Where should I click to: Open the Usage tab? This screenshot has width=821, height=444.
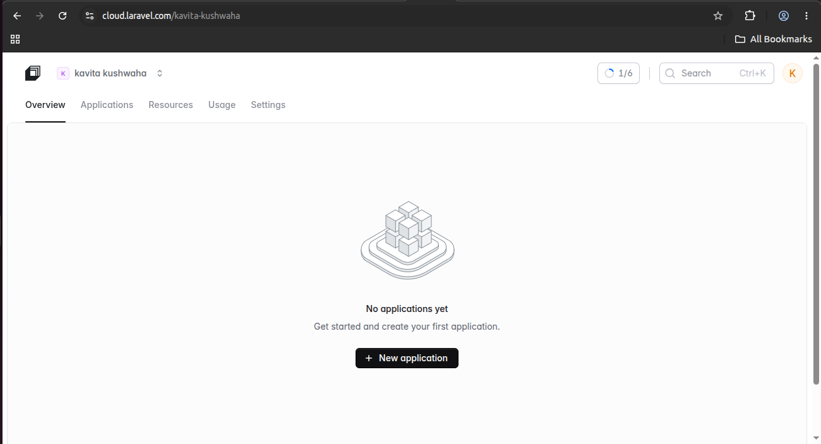click(x=222, y=105)
